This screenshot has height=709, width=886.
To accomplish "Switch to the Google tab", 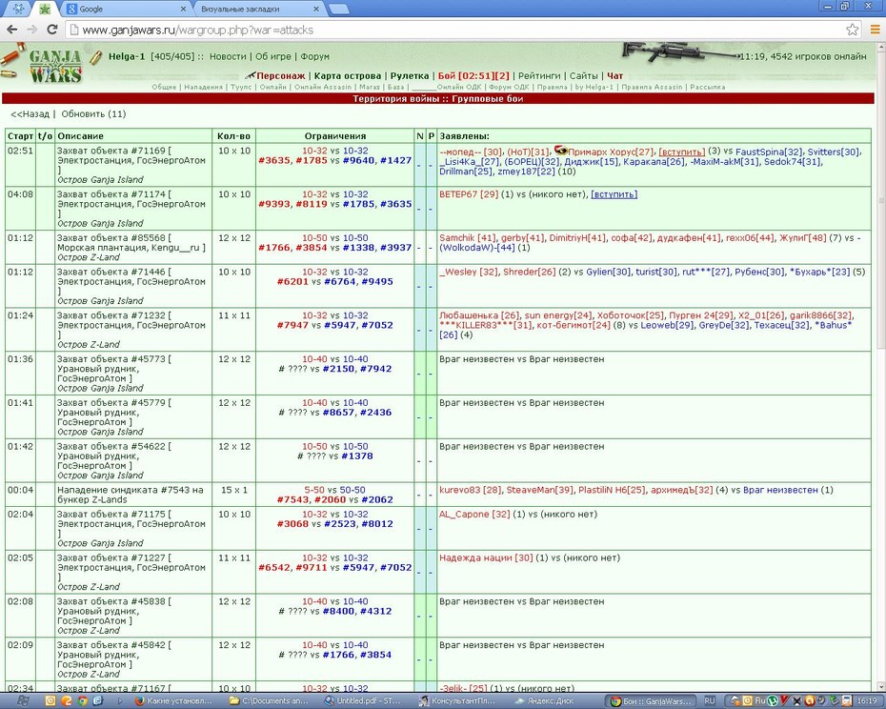I will point(126,9).
